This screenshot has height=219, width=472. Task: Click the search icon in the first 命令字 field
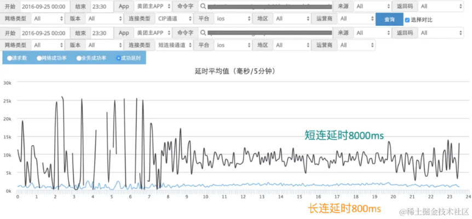203,7
